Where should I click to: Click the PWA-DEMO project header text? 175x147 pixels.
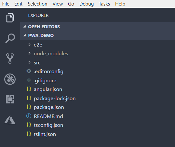coord(41,35)
